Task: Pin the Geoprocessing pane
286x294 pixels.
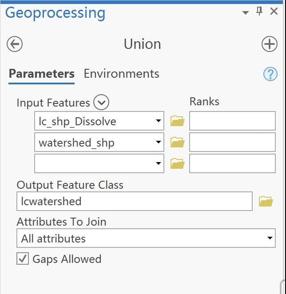Action: click(x=260, y=12)
